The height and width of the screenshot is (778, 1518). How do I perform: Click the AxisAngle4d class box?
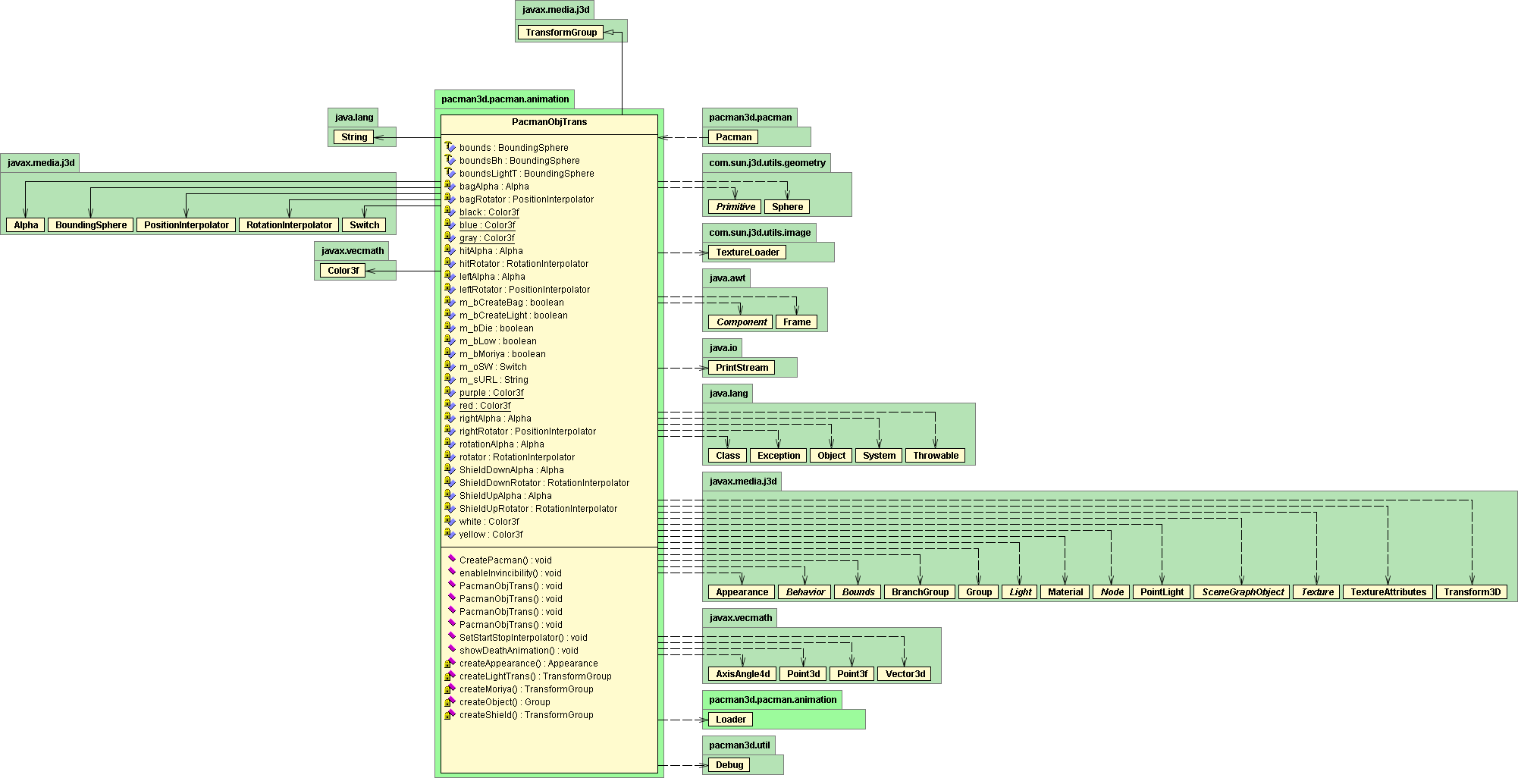click(x=742, y=674)
